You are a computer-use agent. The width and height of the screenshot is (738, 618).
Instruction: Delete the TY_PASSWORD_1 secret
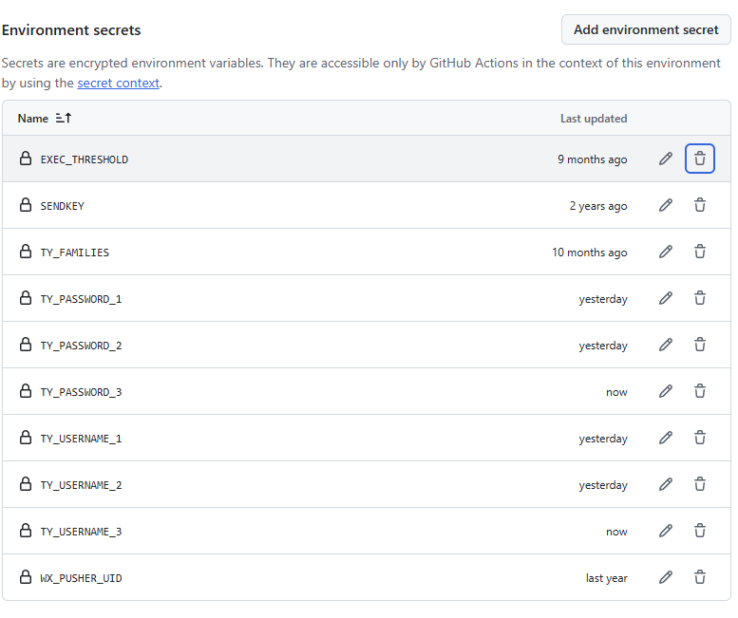coord(700,298)
